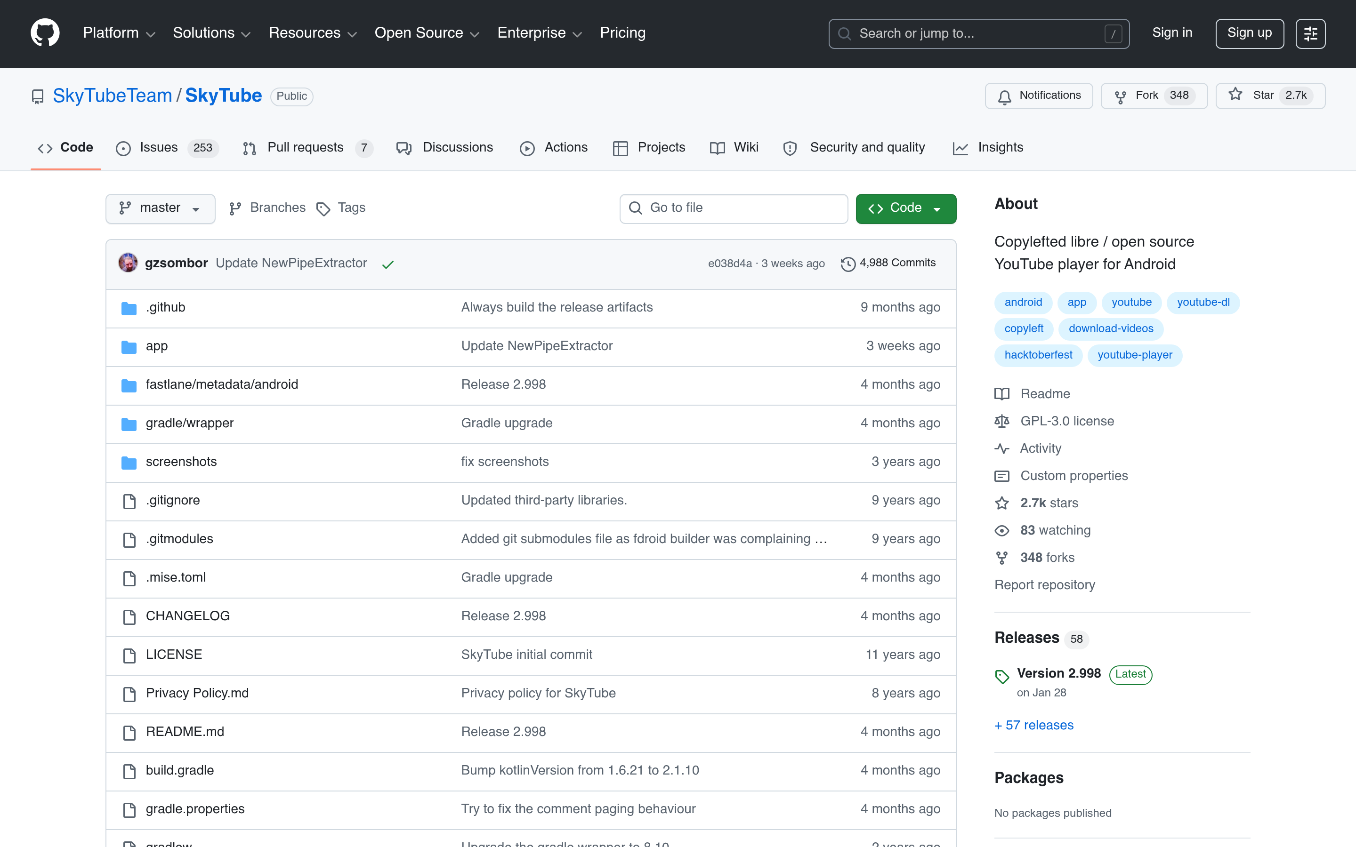Click the Sign in link
The height and width of the screenshot is (847, 1356).
pos(1171,33)
